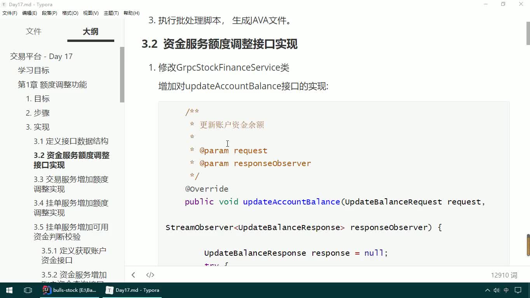Switch the 中 input method indicator

point(506,290)
